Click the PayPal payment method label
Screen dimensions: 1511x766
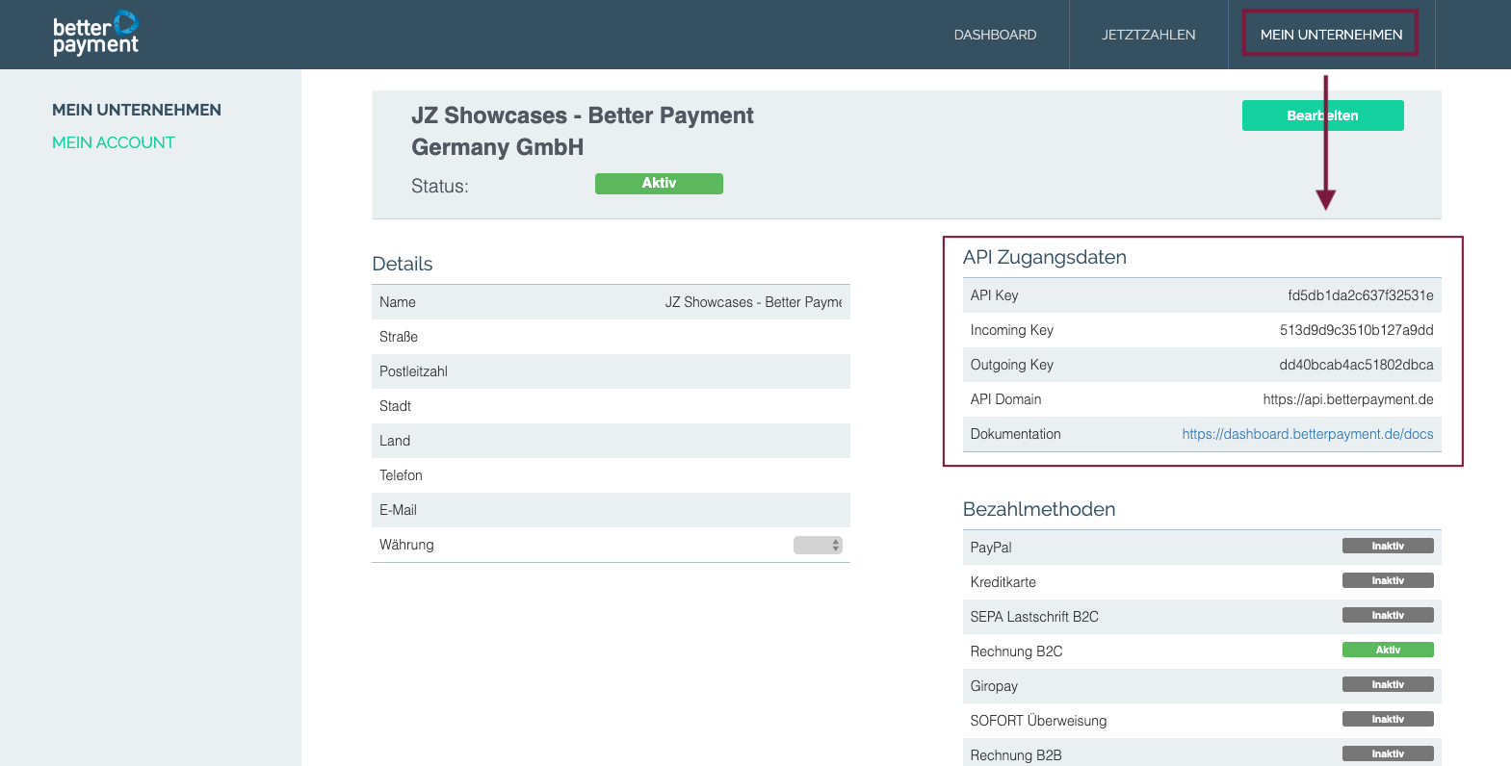tap(991, 548)
